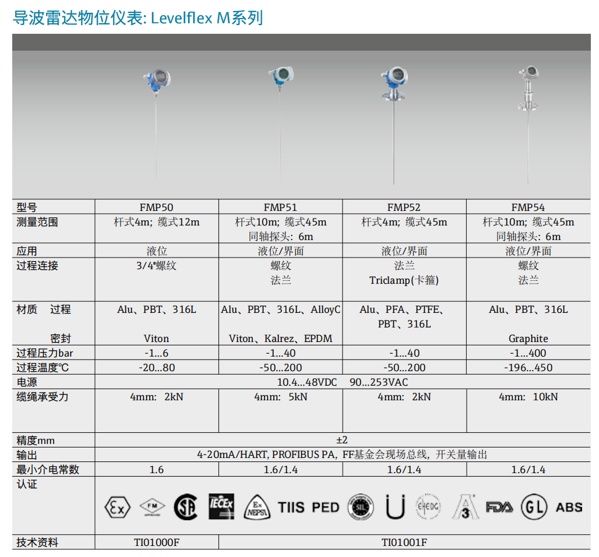Image resolution: width=599 pixels, height=557 pixels.
Task: Click the "TI01001F" technical document code
Action: 404,542
